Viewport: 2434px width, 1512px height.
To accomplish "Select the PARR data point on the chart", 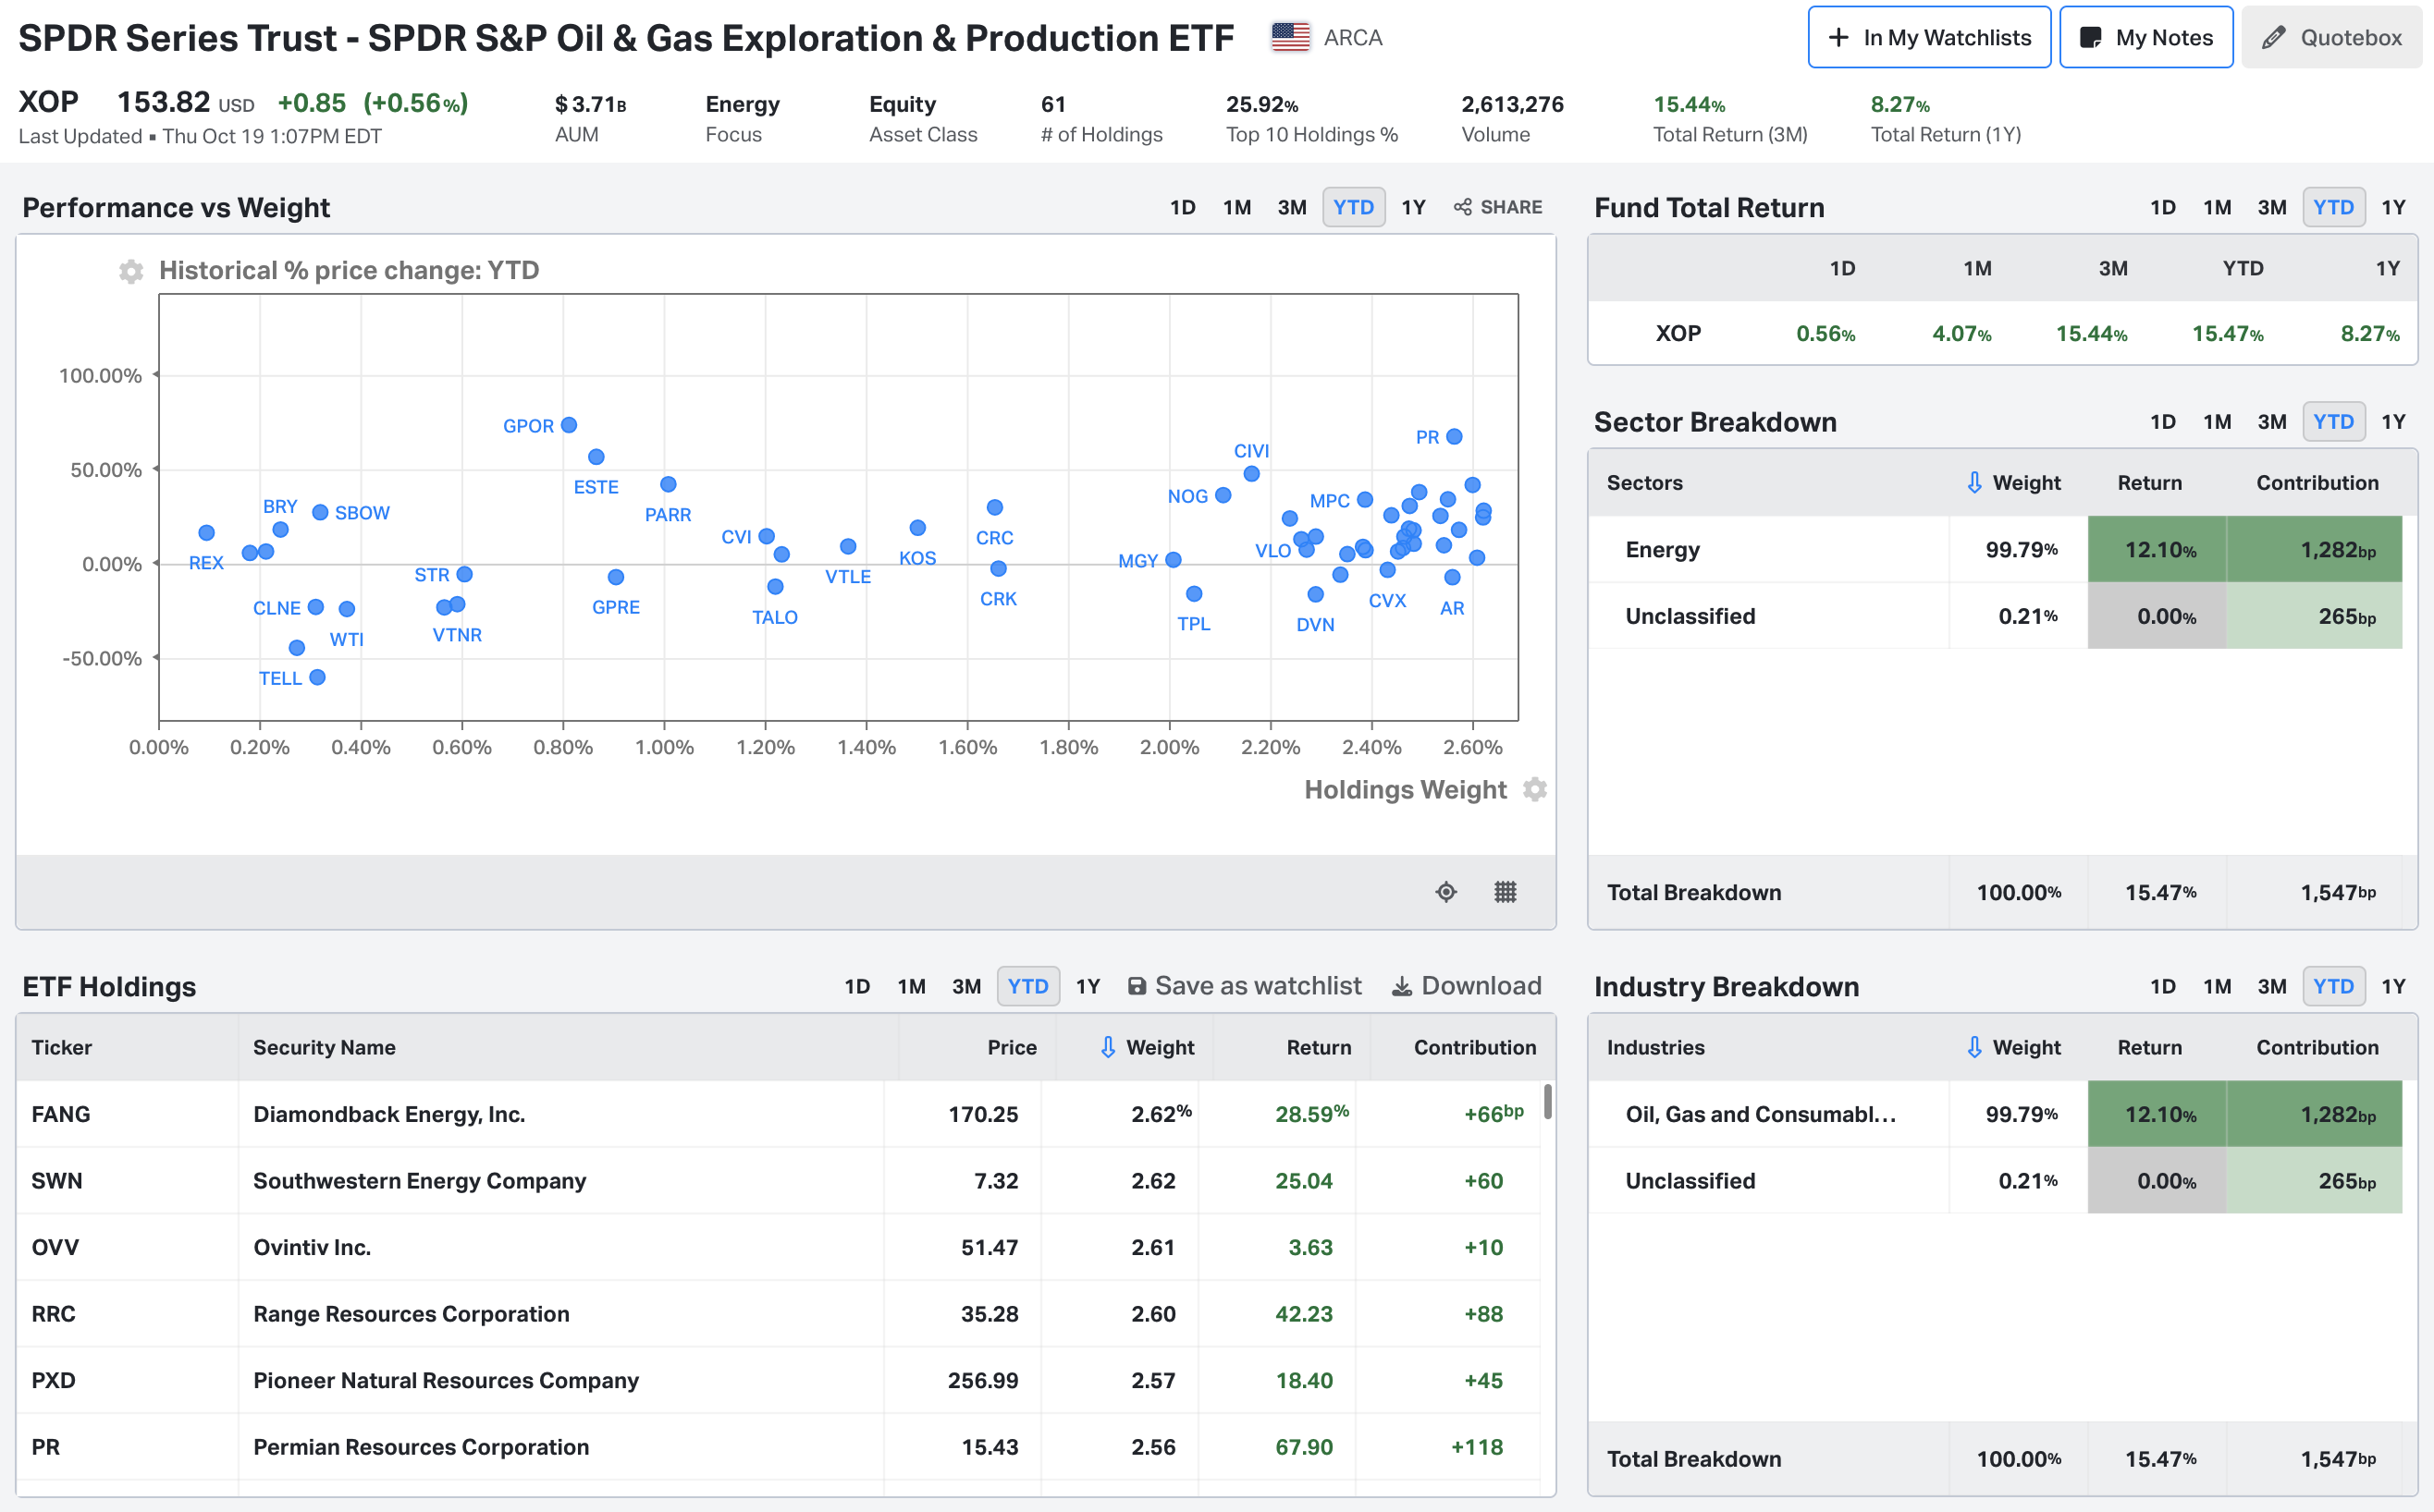I will pos(669,485).
